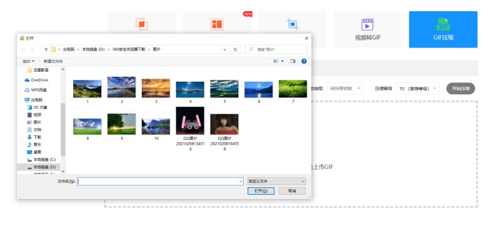This screenshot has width=500, height=227.
Task: Click 此电脑 in the address breadcrumb
Action: pos(69,49)
